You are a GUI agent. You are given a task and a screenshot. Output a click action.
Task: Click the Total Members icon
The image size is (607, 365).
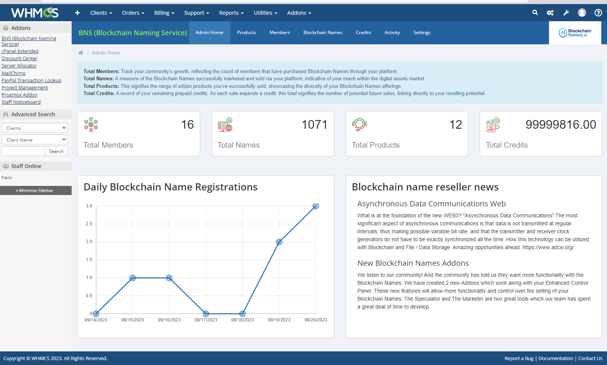coord(91,125)
